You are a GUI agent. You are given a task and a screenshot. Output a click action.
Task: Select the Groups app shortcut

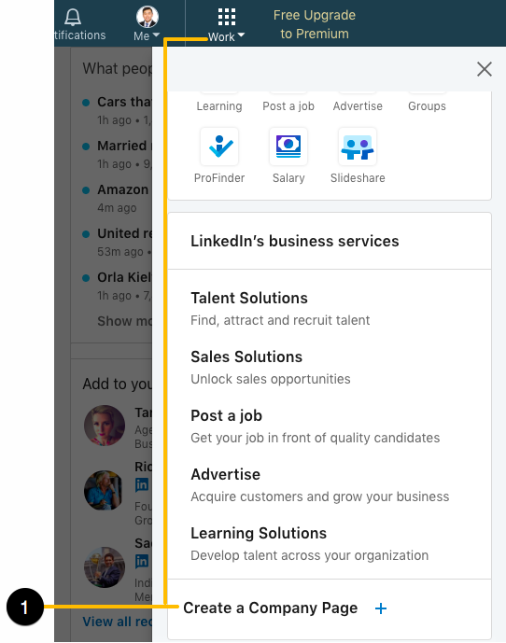point(427,106)
